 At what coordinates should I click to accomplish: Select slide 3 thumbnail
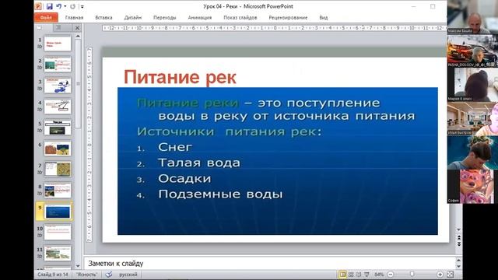58,86
